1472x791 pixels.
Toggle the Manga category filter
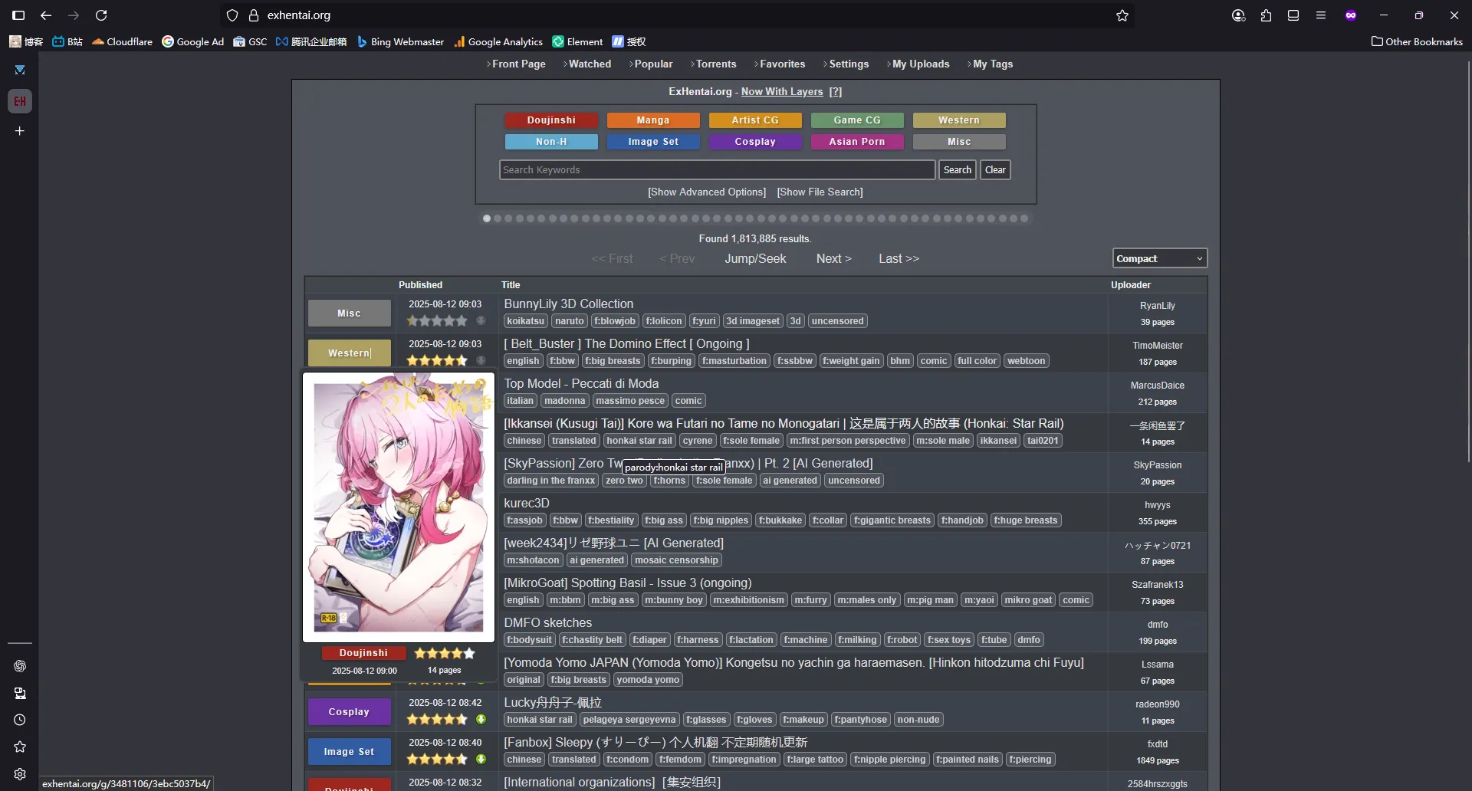(652, 120)
